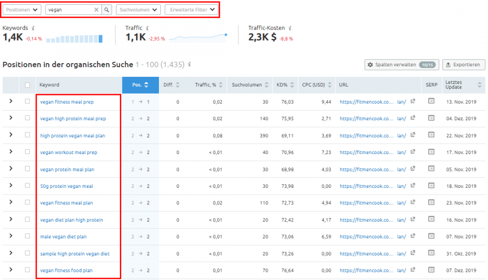The image size is (488, 280).
Task: Check the box for male vegan diet plan
Action: click(28, 236)
